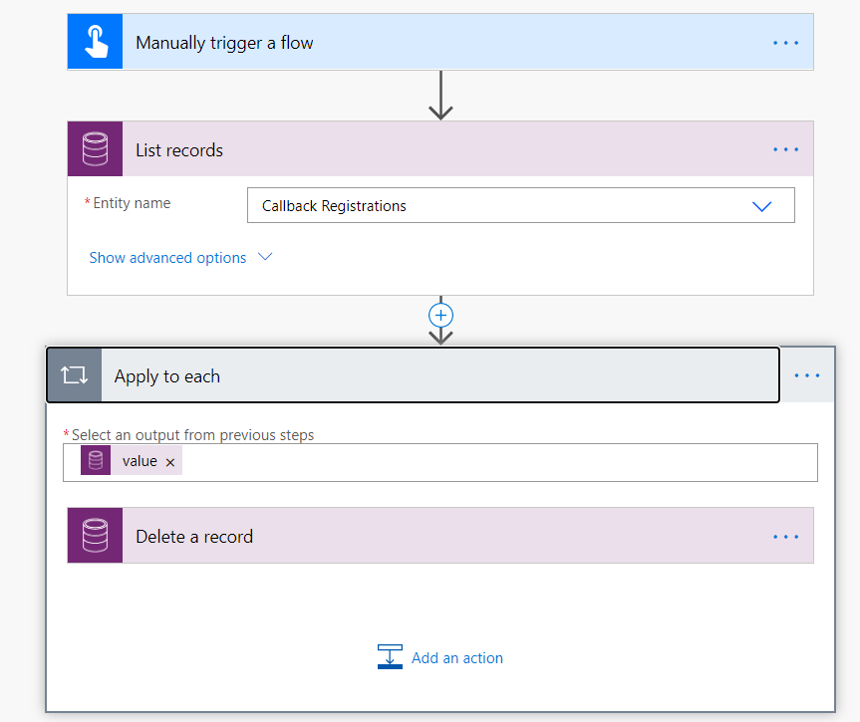Collapse the Apply to each header

click(438, 375)
